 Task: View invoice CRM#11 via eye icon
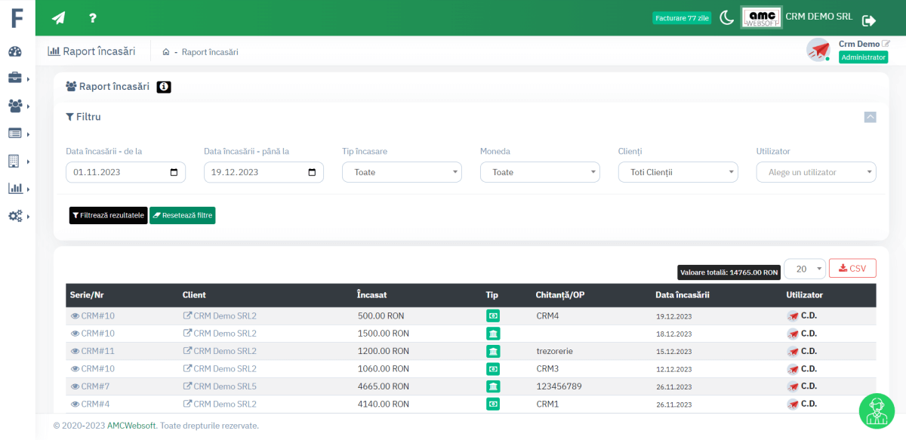coord(75,351)
